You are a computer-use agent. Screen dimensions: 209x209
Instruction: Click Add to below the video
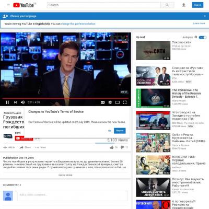(x=9, y=147)
